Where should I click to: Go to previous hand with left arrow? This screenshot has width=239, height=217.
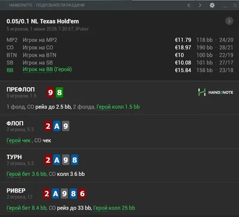189,5
